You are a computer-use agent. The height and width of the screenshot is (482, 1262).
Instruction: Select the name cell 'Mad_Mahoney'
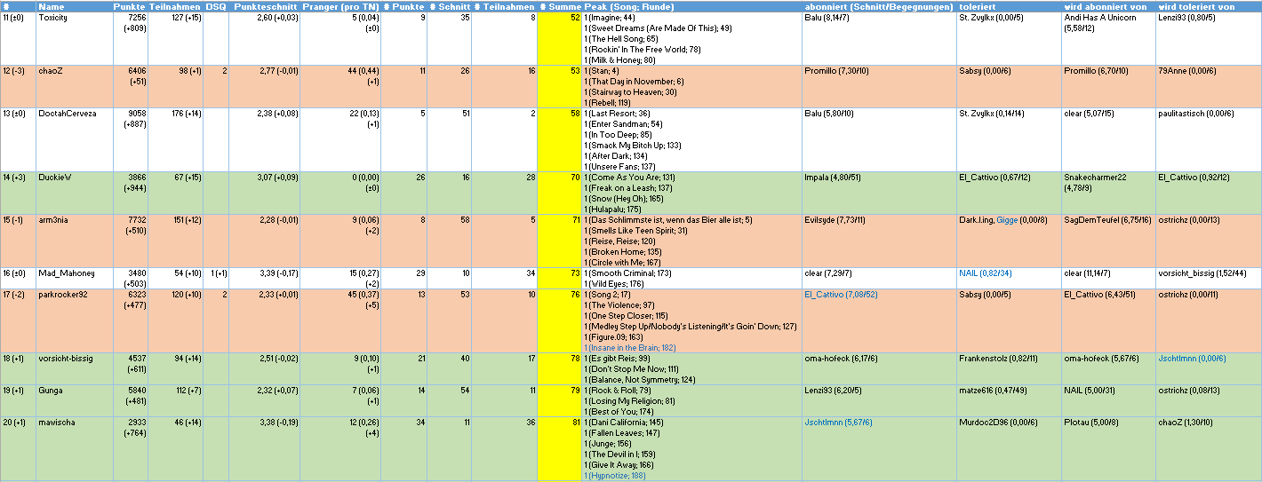[74, 278]
